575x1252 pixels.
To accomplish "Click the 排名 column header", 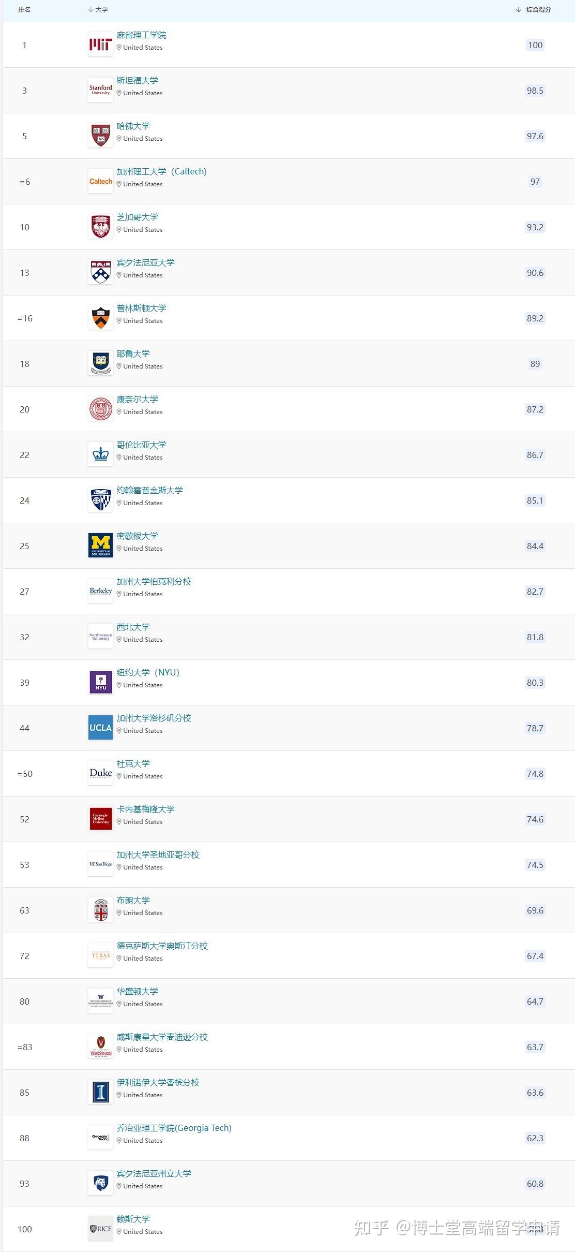I will pos(24,10).
